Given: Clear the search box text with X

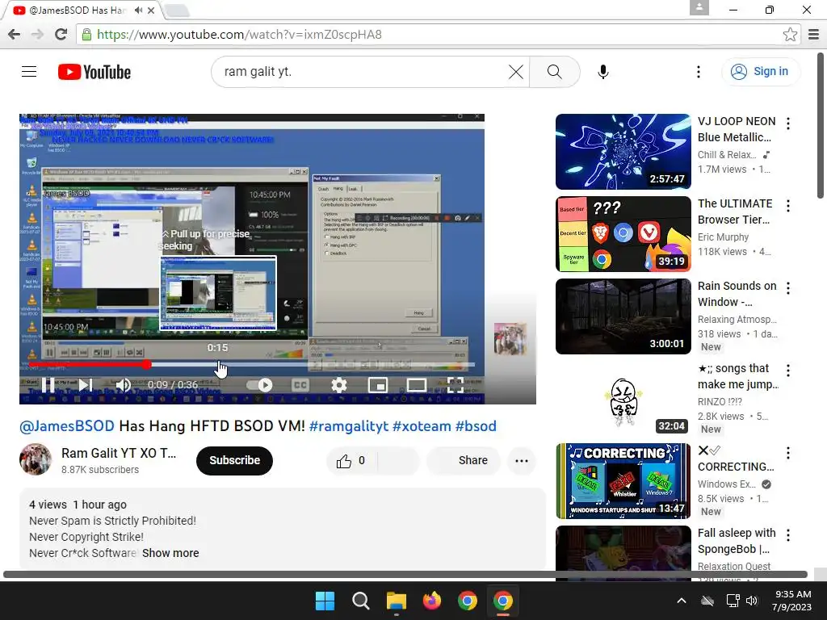Looking at the screenshot, I should [516, 72].
